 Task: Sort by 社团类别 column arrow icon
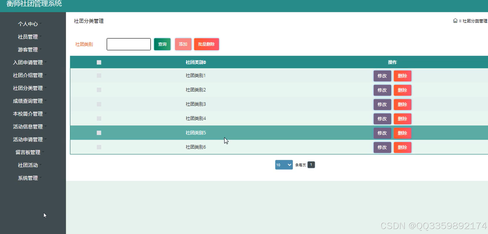205,62
